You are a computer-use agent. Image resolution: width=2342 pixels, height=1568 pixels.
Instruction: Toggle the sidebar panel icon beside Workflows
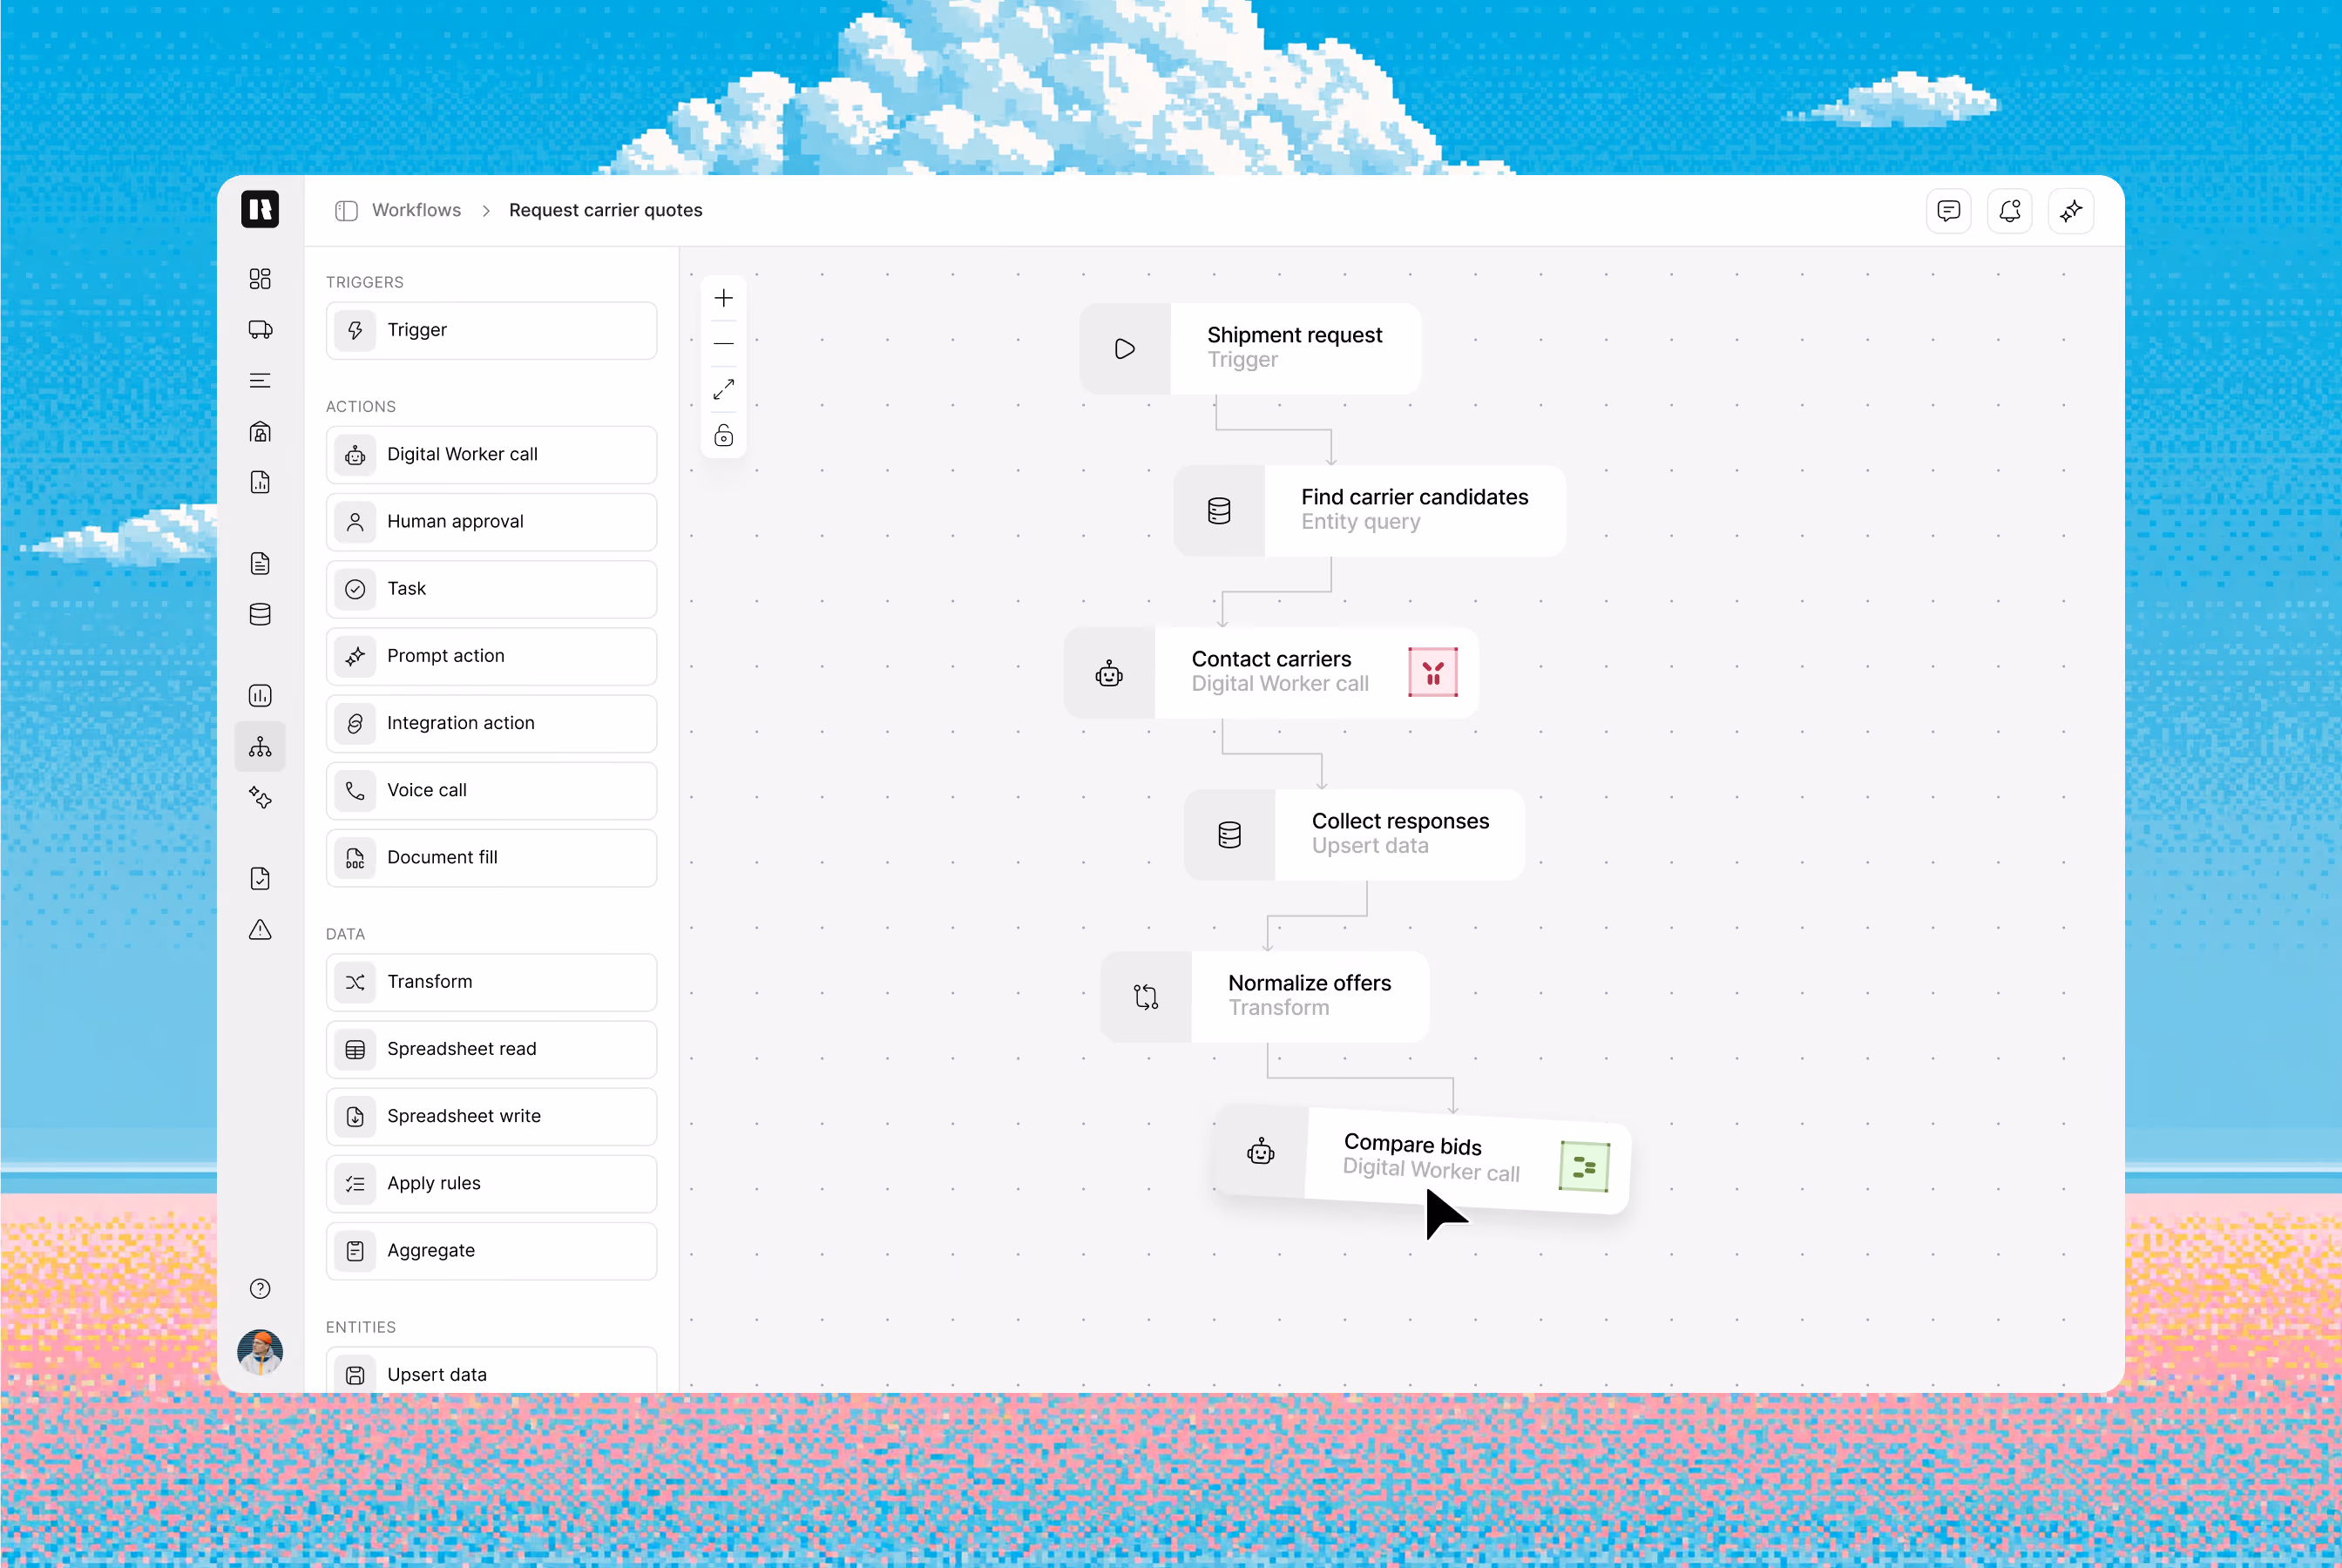click(346, 210)
